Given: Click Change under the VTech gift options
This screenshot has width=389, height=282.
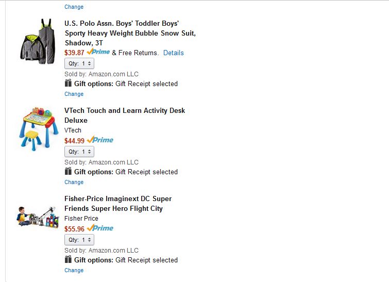Looking at the screenshot, I should 74,182.
